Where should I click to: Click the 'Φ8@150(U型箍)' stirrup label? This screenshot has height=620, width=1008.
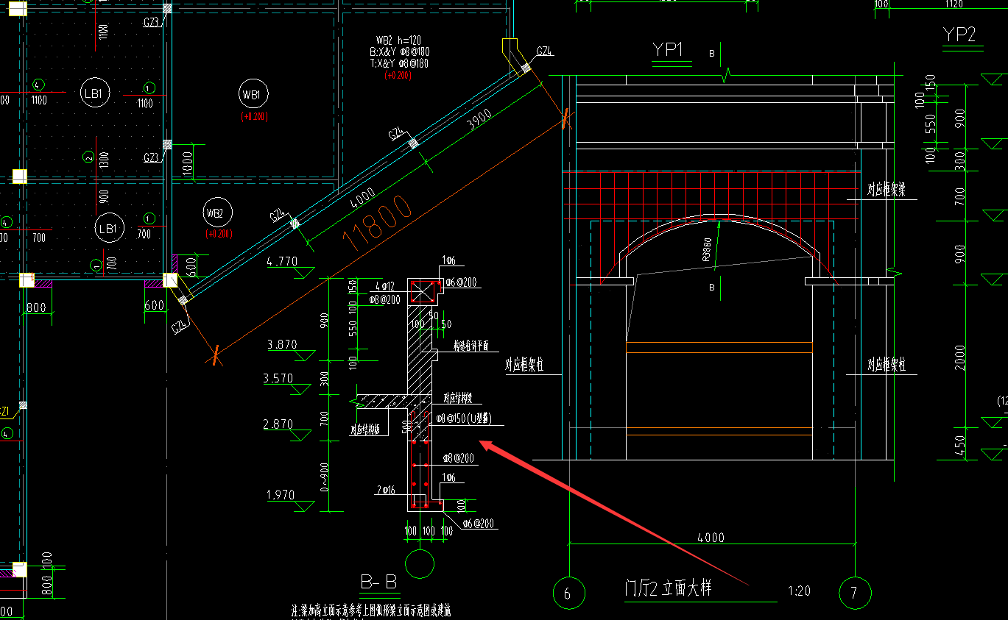tap(464, 418)
